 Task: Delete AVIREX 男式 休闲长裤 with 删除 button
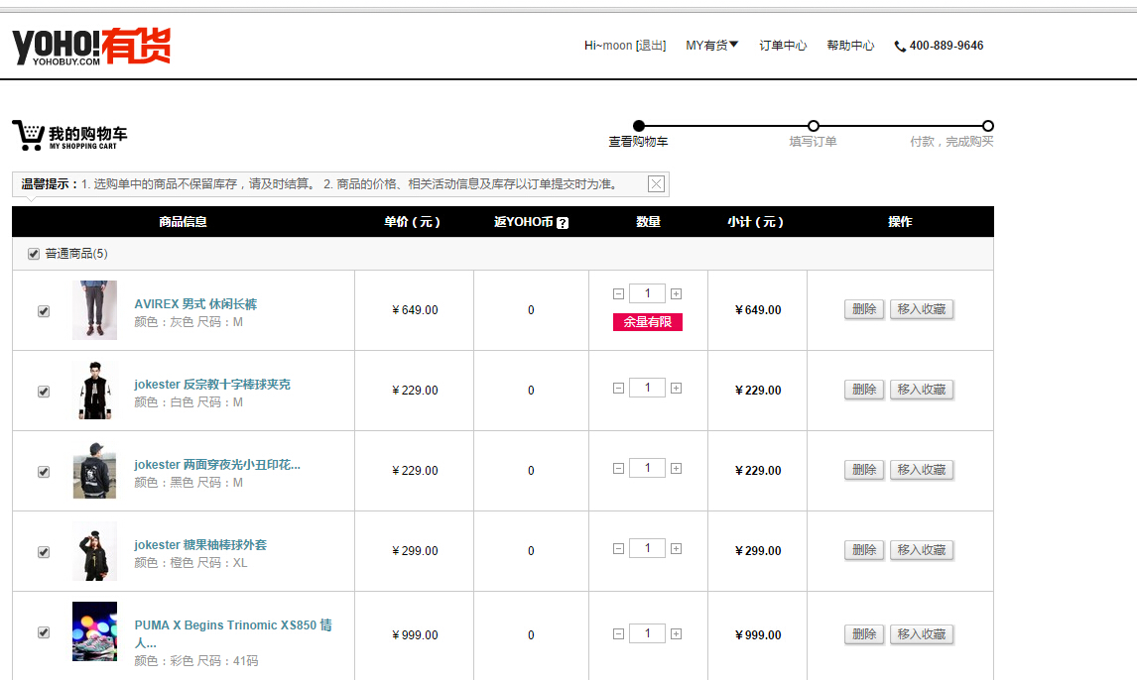pos(863,309)
